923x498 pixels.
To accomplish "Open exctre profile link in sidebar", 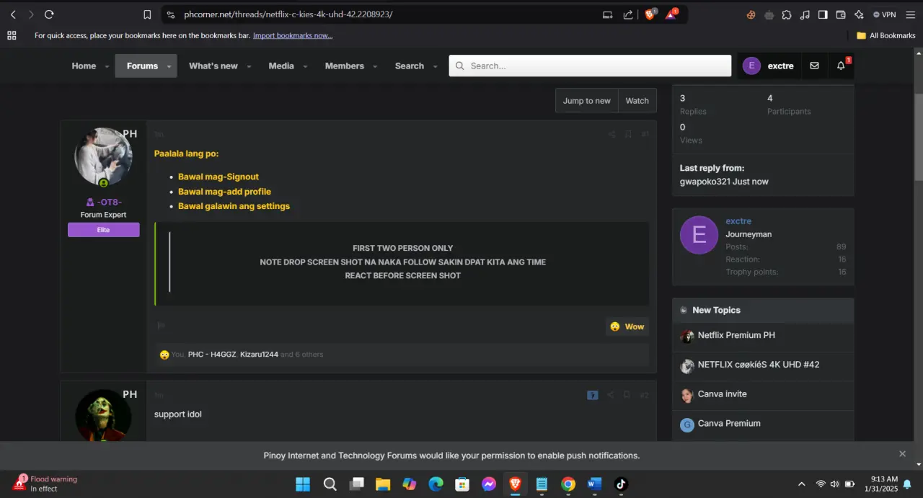I will click(738, 221).
